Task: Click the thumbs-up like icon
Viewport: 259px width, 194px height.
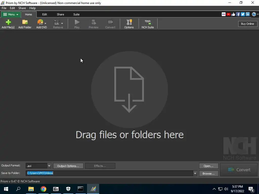Action: tap(233, 14)
